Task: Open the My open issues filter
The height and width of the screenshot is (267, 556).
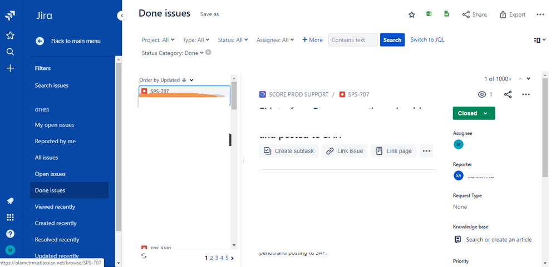Action: 54,125
